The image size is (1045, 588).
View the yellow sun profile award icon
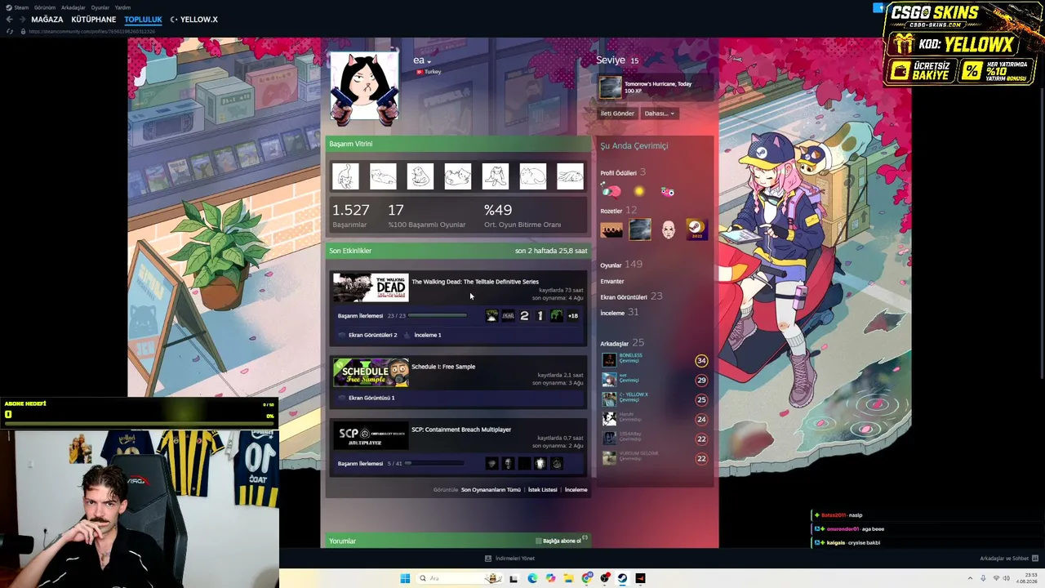[x=639, y=191]
